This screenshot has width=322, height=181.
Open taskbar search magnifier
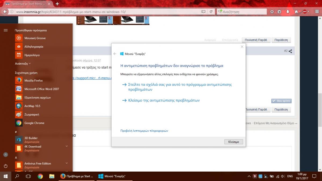pyautogui.click(x=17, y=176)
